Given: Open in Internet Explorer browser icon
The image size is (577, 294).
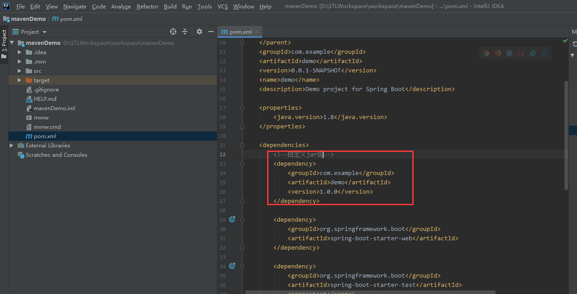Looking at the screenshot, I should pos(532,53).
